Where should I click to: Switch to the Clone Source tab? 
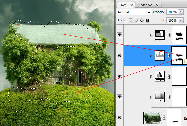[148, 5]
